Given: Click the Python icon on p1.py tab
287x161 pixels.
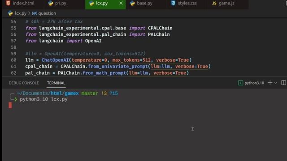Looking at the screenshot, I should coord(51,3).
